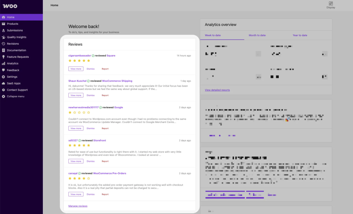Click the Home dashboard icon in sidebar

[3, 17]
